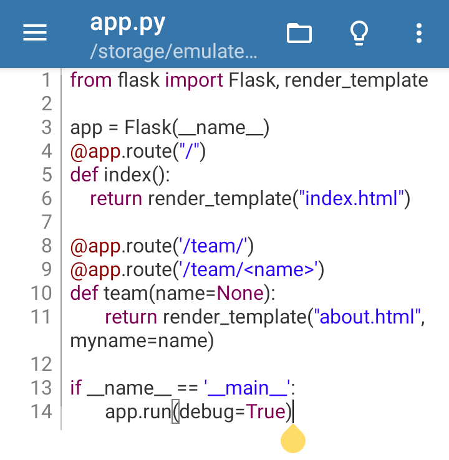Click the 'def team(name=None):' line
This screenshot has width=449, height=460.
point(173,293)
